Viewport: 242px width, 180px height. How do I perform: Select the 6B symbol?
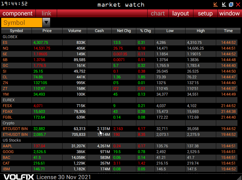coord(5,60)
